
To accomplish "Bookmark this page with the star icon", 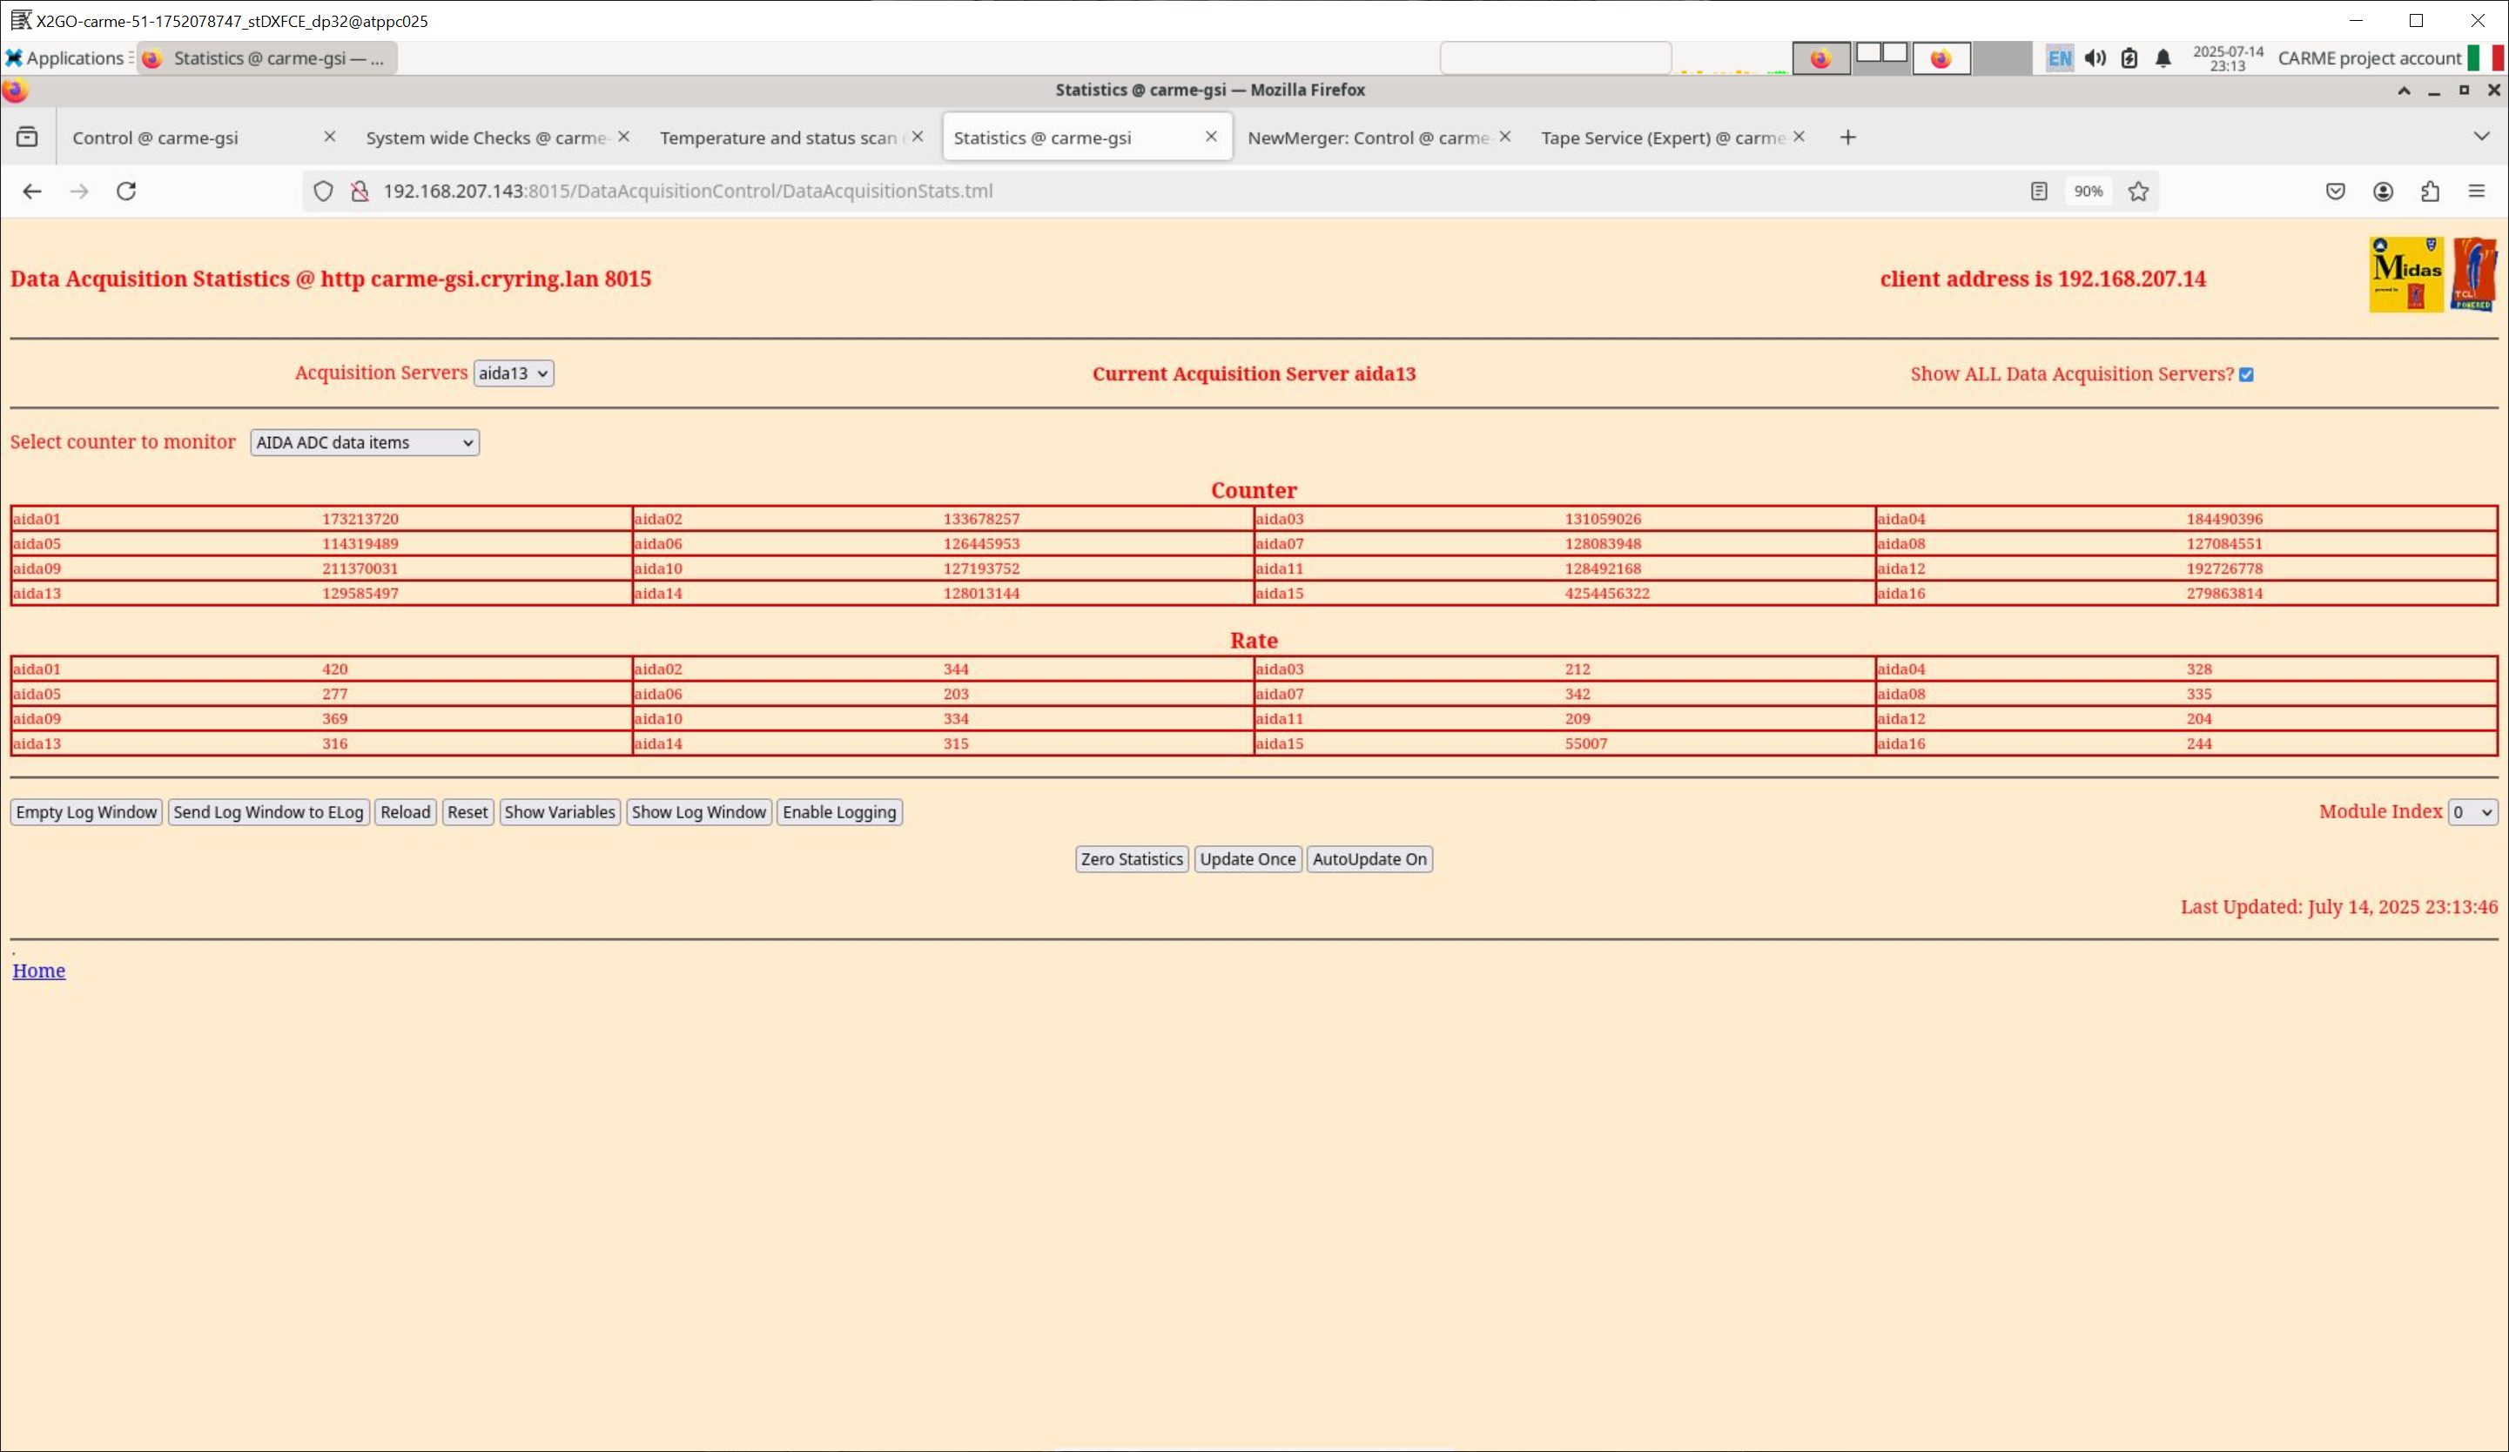I will [2137, 192].
